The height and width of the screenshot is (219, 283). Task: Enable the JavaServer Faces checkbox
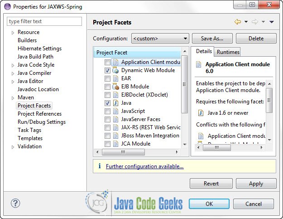107,119
